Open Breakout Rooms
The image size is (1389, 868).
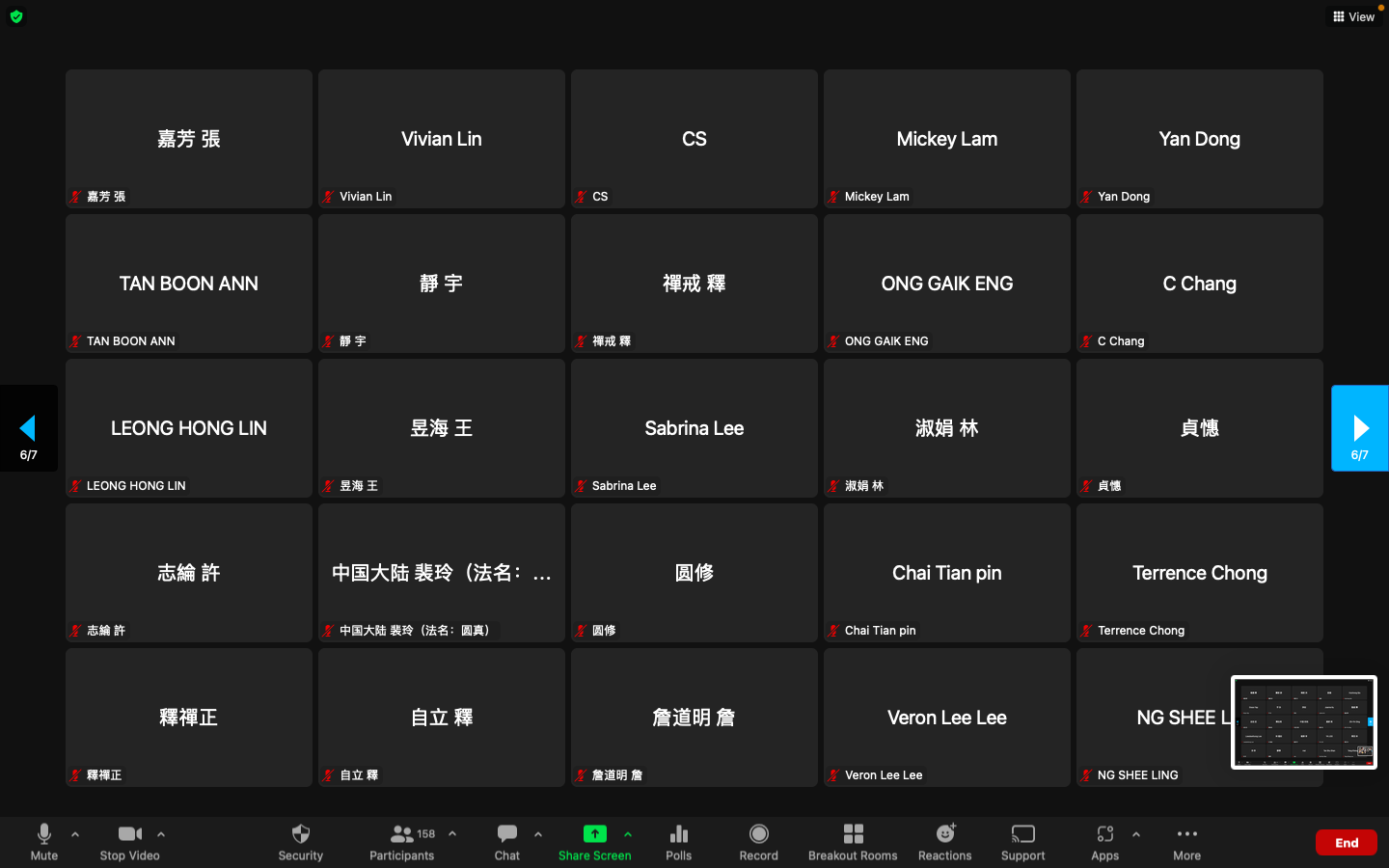pyautogui.click(x=852, y=841)
